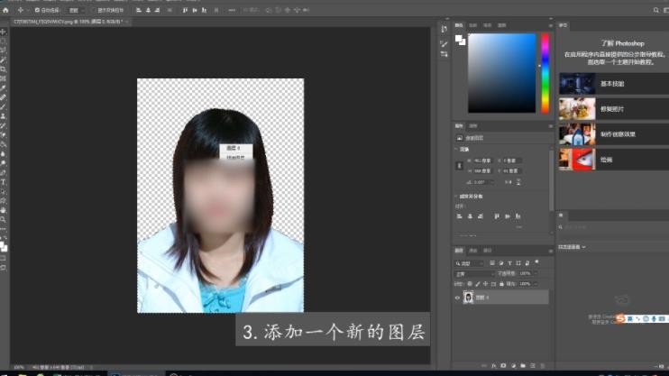Image resolution: width=669 pixels, height=376 pixels.
Task: Delete layer trash icon
Action: [543, 366]
